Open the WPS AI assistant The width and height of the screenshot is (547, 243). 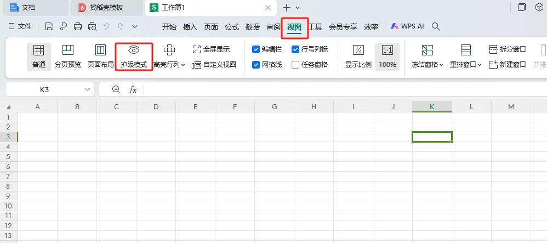click(x=407, y=26)
